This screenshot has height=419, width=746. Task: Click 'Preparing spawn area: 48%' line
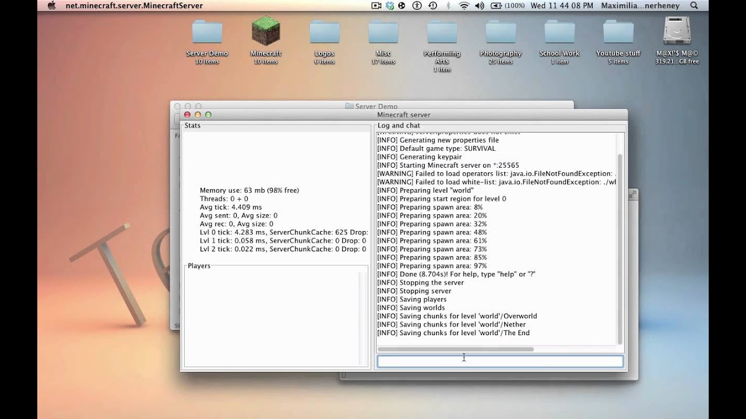[432, 232]
